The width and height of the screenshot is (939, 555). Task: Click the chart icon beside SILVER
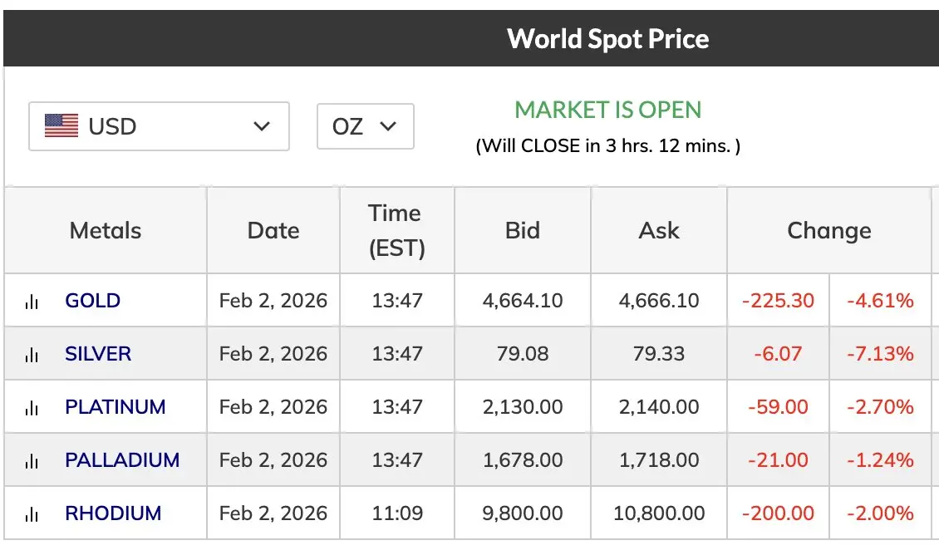tap(32, 355)
